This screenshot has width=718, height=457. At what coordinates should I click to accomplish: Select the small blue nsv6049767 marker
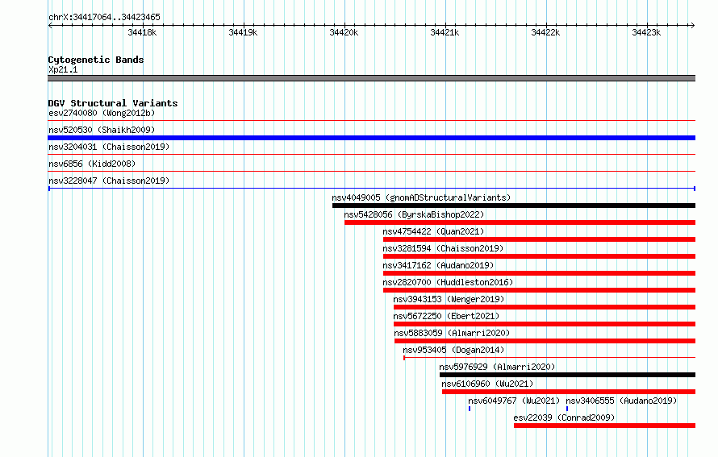470,409
